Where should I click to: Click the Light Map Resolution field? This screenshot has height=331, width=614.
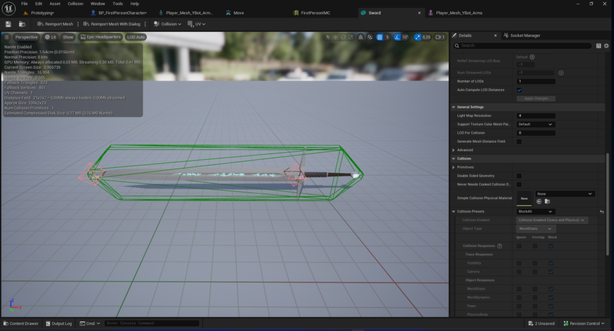[x=536, y=116]
